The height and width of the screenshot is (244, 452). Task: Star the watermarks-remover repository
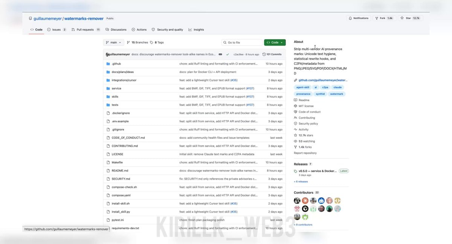pos(410,18)
